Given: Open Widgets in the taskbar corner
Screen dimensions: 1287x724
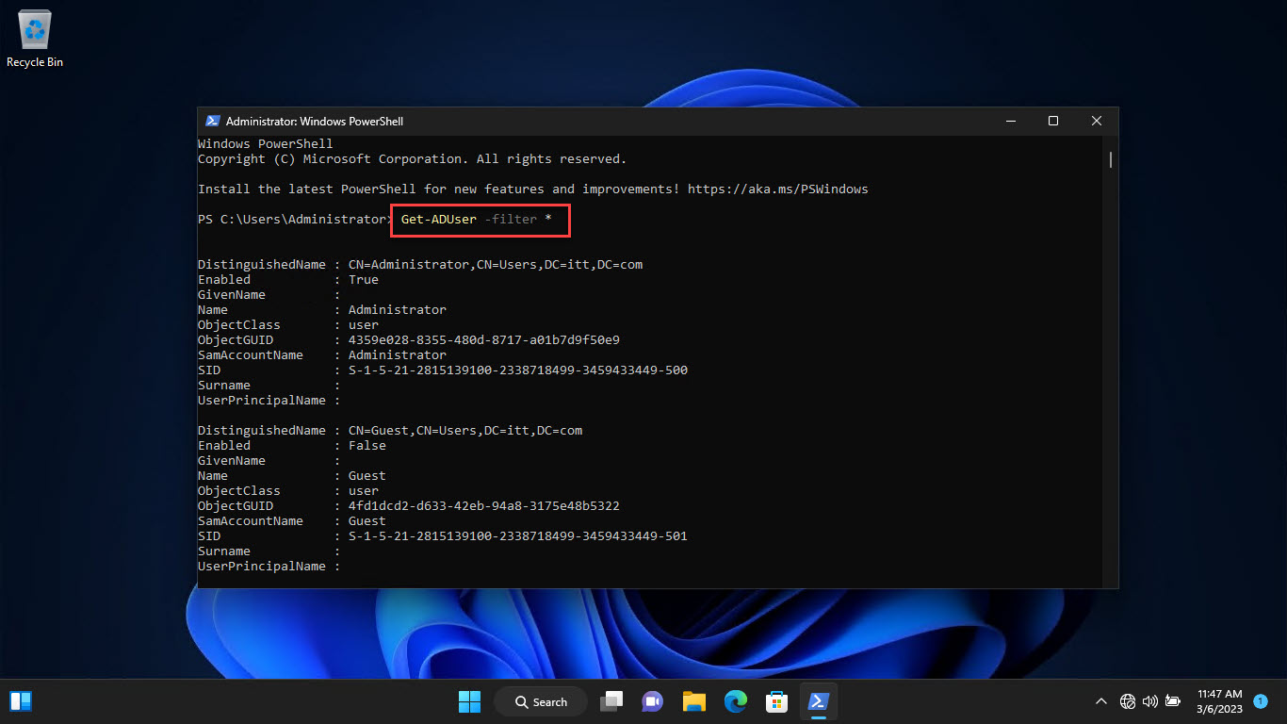Looking at the screenshot, I should point(21,701).
